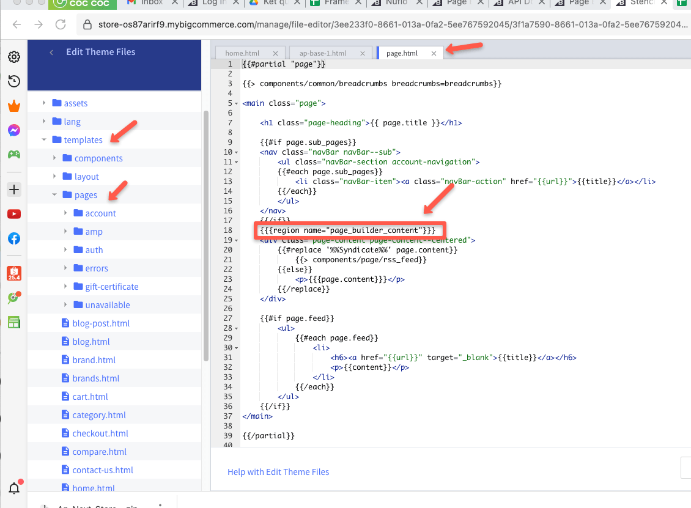
Task: Expand the unavailable folder
Action: (x=65, y=304)
